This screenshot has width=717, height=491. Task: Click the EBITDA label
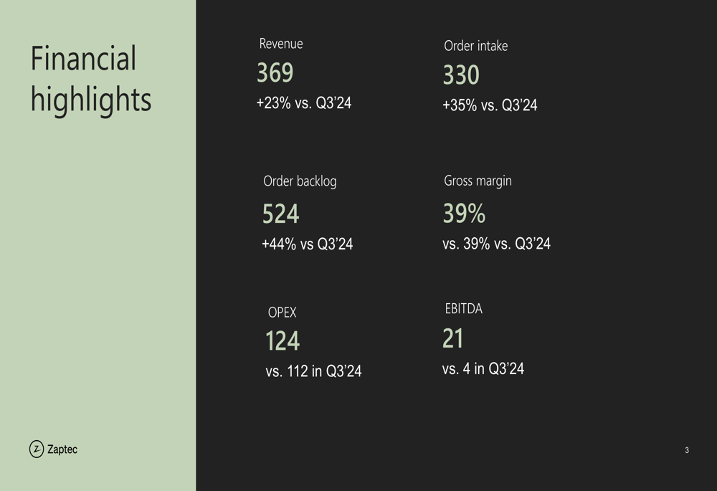coord(464,309)
